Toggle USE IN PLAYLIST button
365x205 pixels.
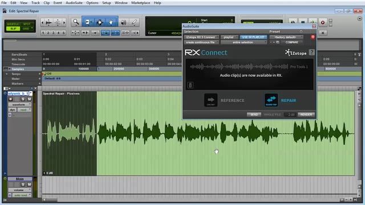pyautogui.click(x=253, y=37)
